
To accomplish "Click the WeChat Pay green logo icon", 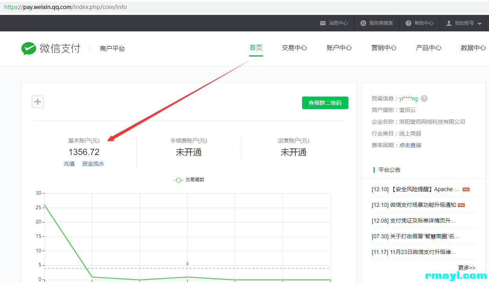I will click(29, 49).
